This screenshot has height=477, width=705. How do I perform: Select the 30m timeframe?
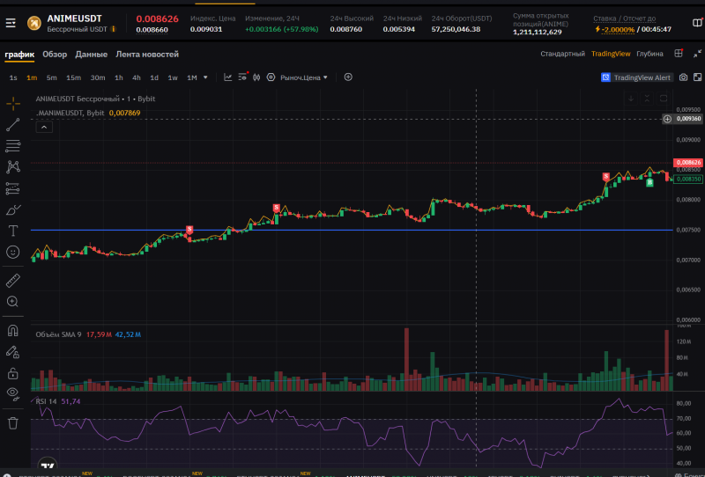pos(98,77)
